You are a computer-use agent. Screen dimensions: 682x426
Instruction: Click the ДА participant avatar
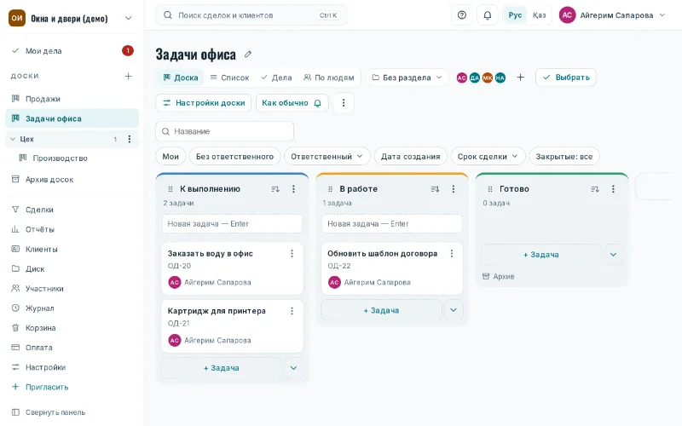click(475, 78)
